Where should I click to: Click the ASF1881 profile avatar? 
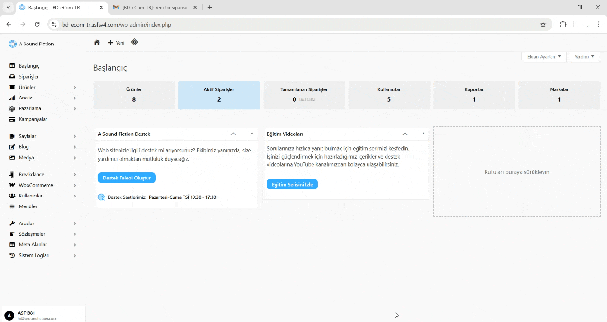pos(10,315)
